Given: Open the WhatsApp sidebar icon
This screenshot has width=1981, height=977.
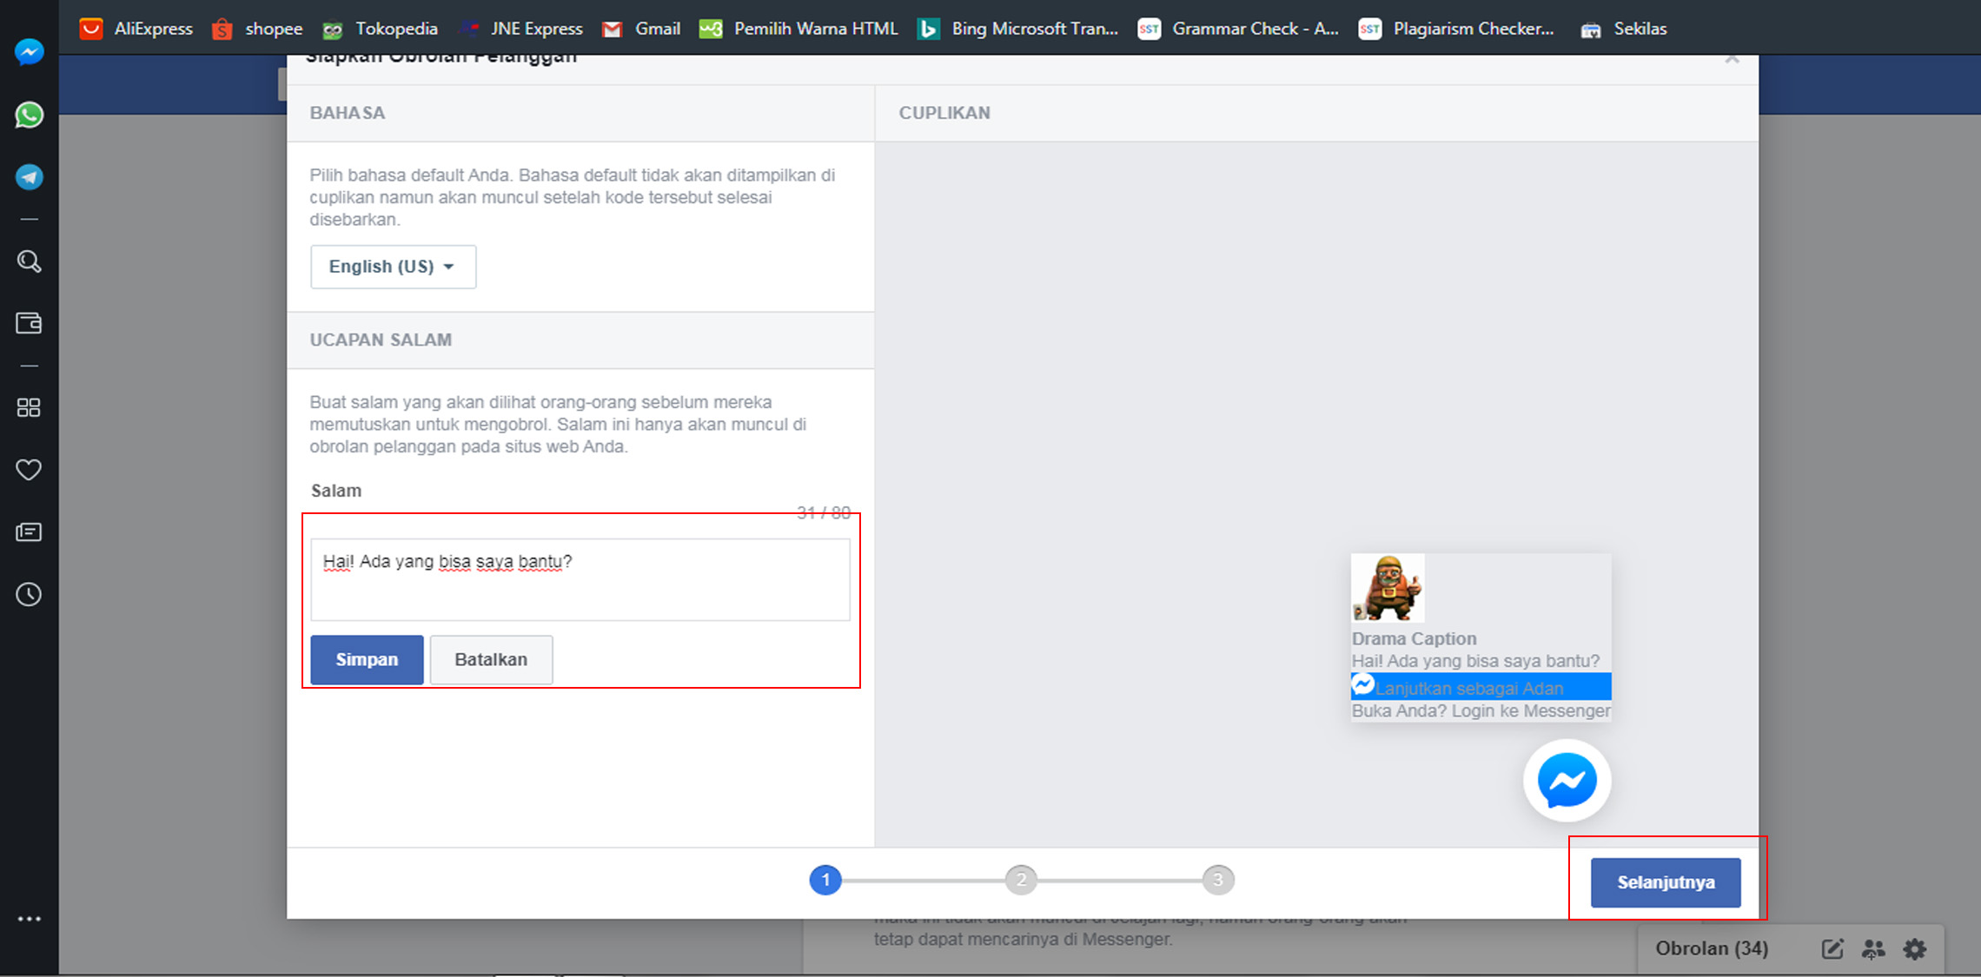Looking at the screenshot, I should (29, 115).
